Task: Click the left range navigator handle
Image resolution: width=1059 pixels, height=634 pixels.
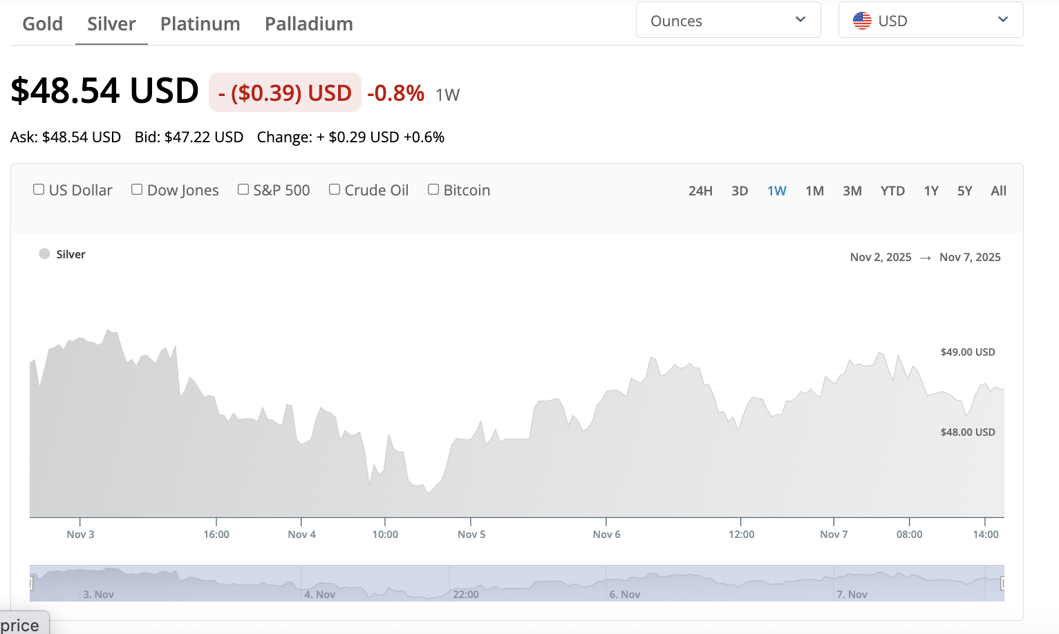Action: click(31, 584)
